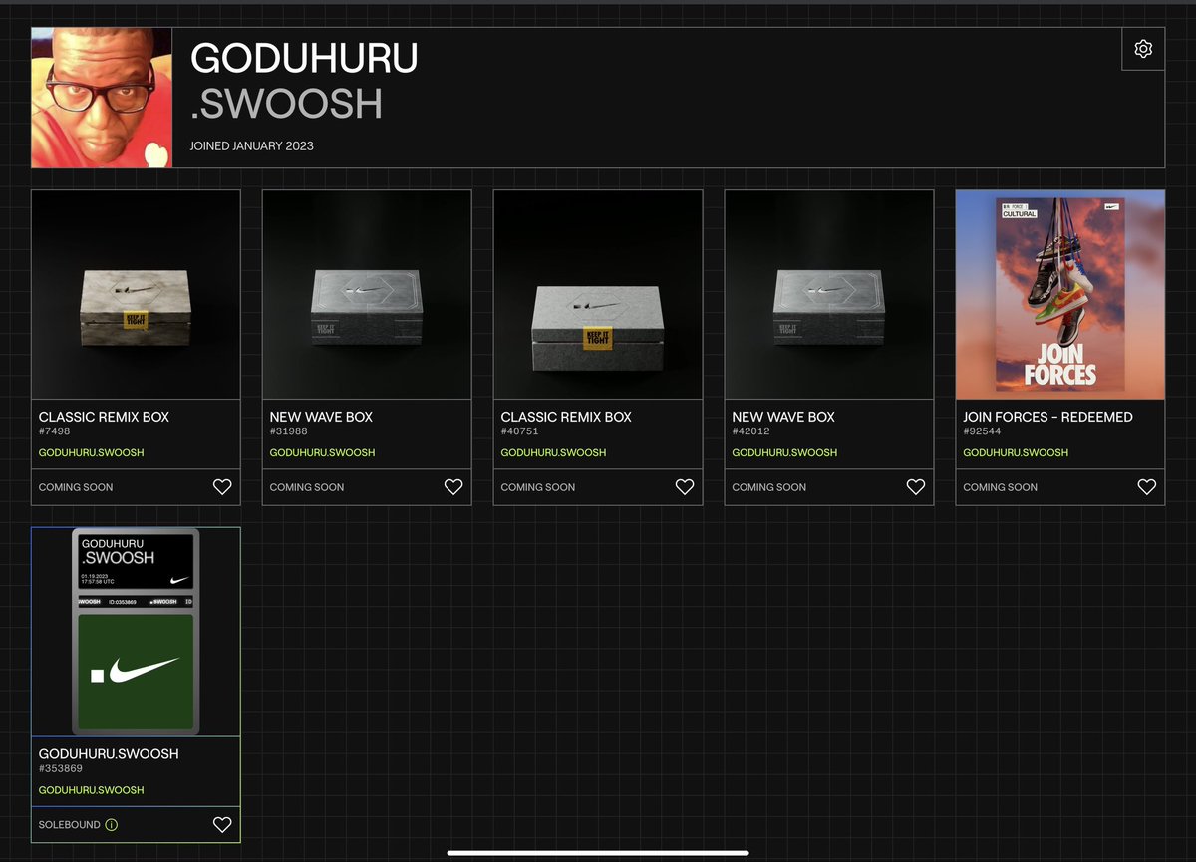Select New Wave Box title above #42012
This screenshot has height=862, width=1196.
coord(784,417)
